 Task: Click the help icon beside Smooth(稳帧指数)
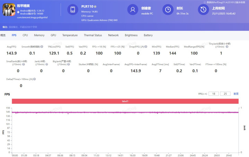click(x=42, y=47)
